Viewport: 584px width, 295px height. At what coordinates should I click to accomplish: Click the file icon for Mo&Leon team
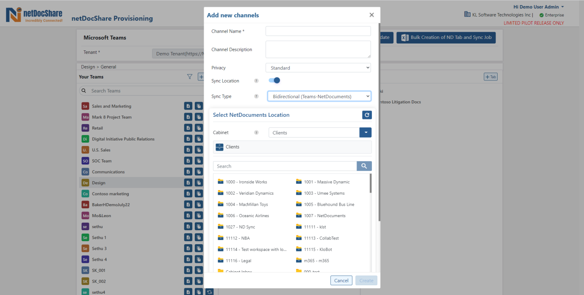pyautogui.click(x=188, y=215)
